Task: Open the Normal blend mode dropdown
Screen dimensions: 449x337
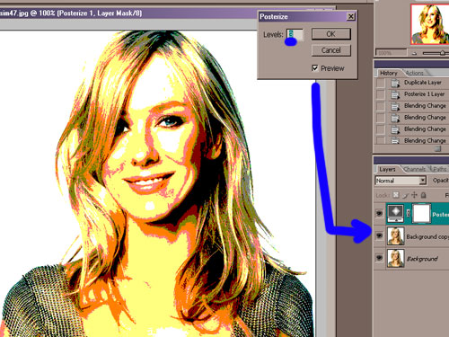Action: tap(401, 181)
